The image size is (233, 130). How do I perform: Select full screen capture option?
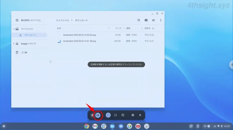pos(108,115)
